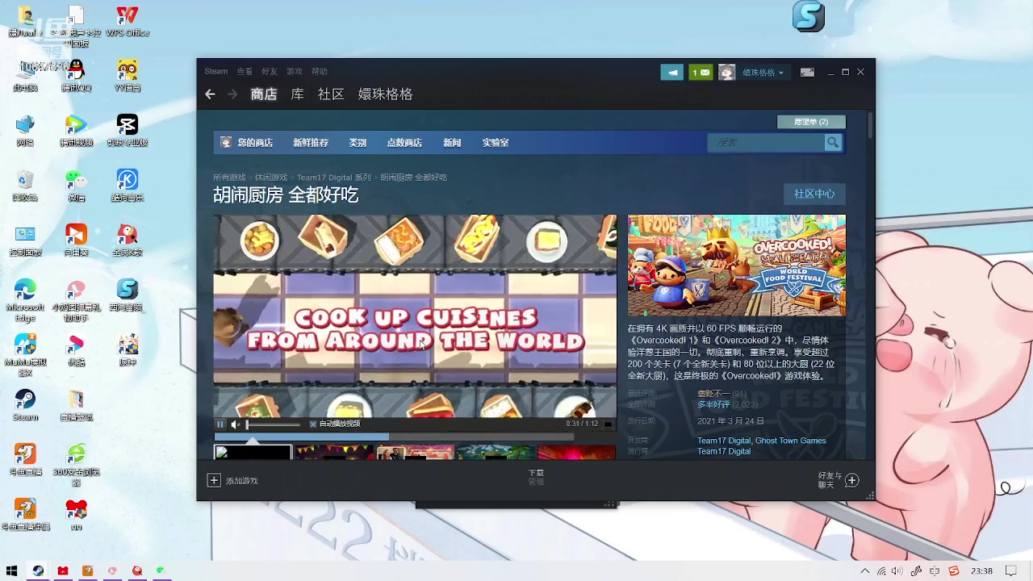Screen dimensions: 1033x581
Task: Open 社区中心 (Community Hub) button
Action: coord(814,194)
